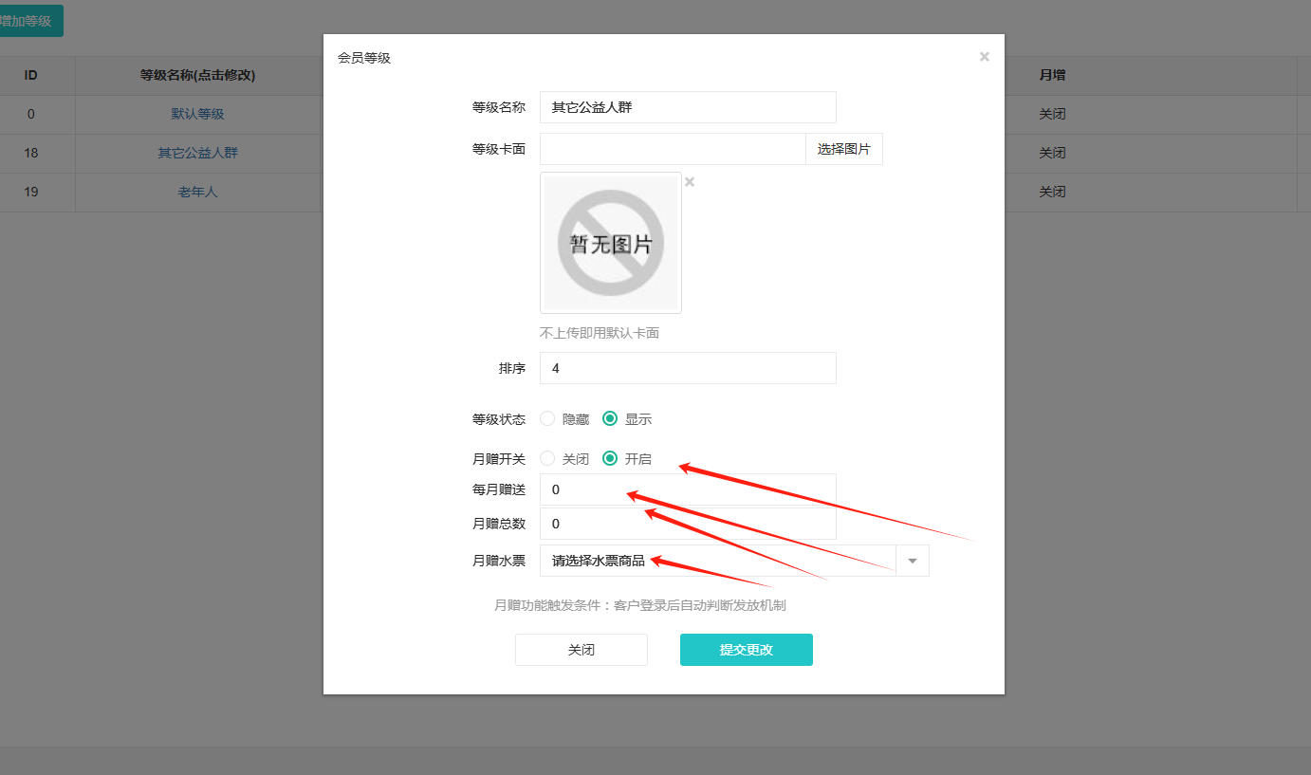The height and width of the screenshot is (775, 1311).
Task: Select the 显示 level status radio
Action: 610,418
